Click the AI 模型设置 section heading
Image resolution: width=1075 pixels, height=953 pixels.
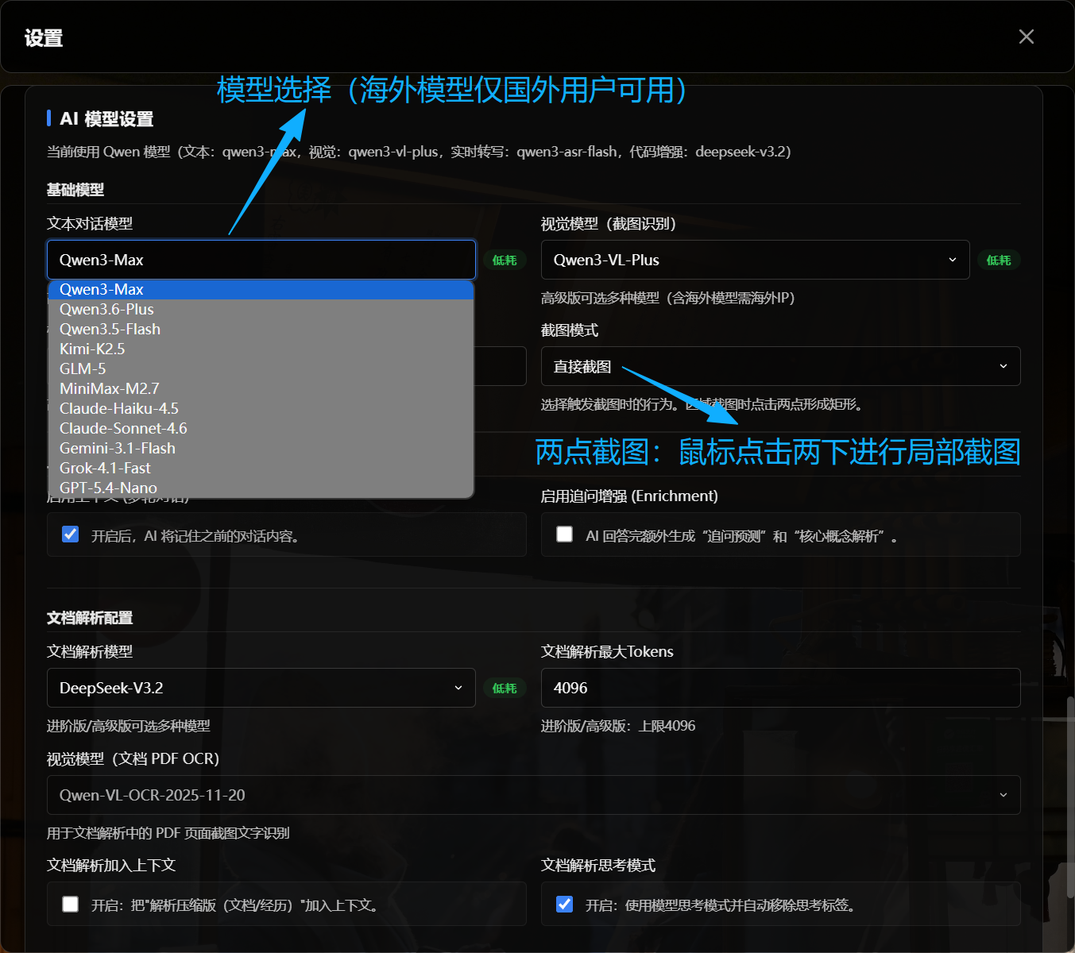pyautogui.click(x=106, y=119)
